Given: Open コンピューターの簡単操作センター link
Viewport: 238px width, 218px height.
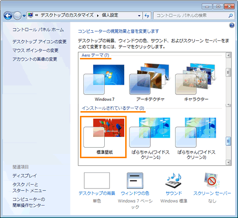Looking at the screenshot, I should click(29, 202).
